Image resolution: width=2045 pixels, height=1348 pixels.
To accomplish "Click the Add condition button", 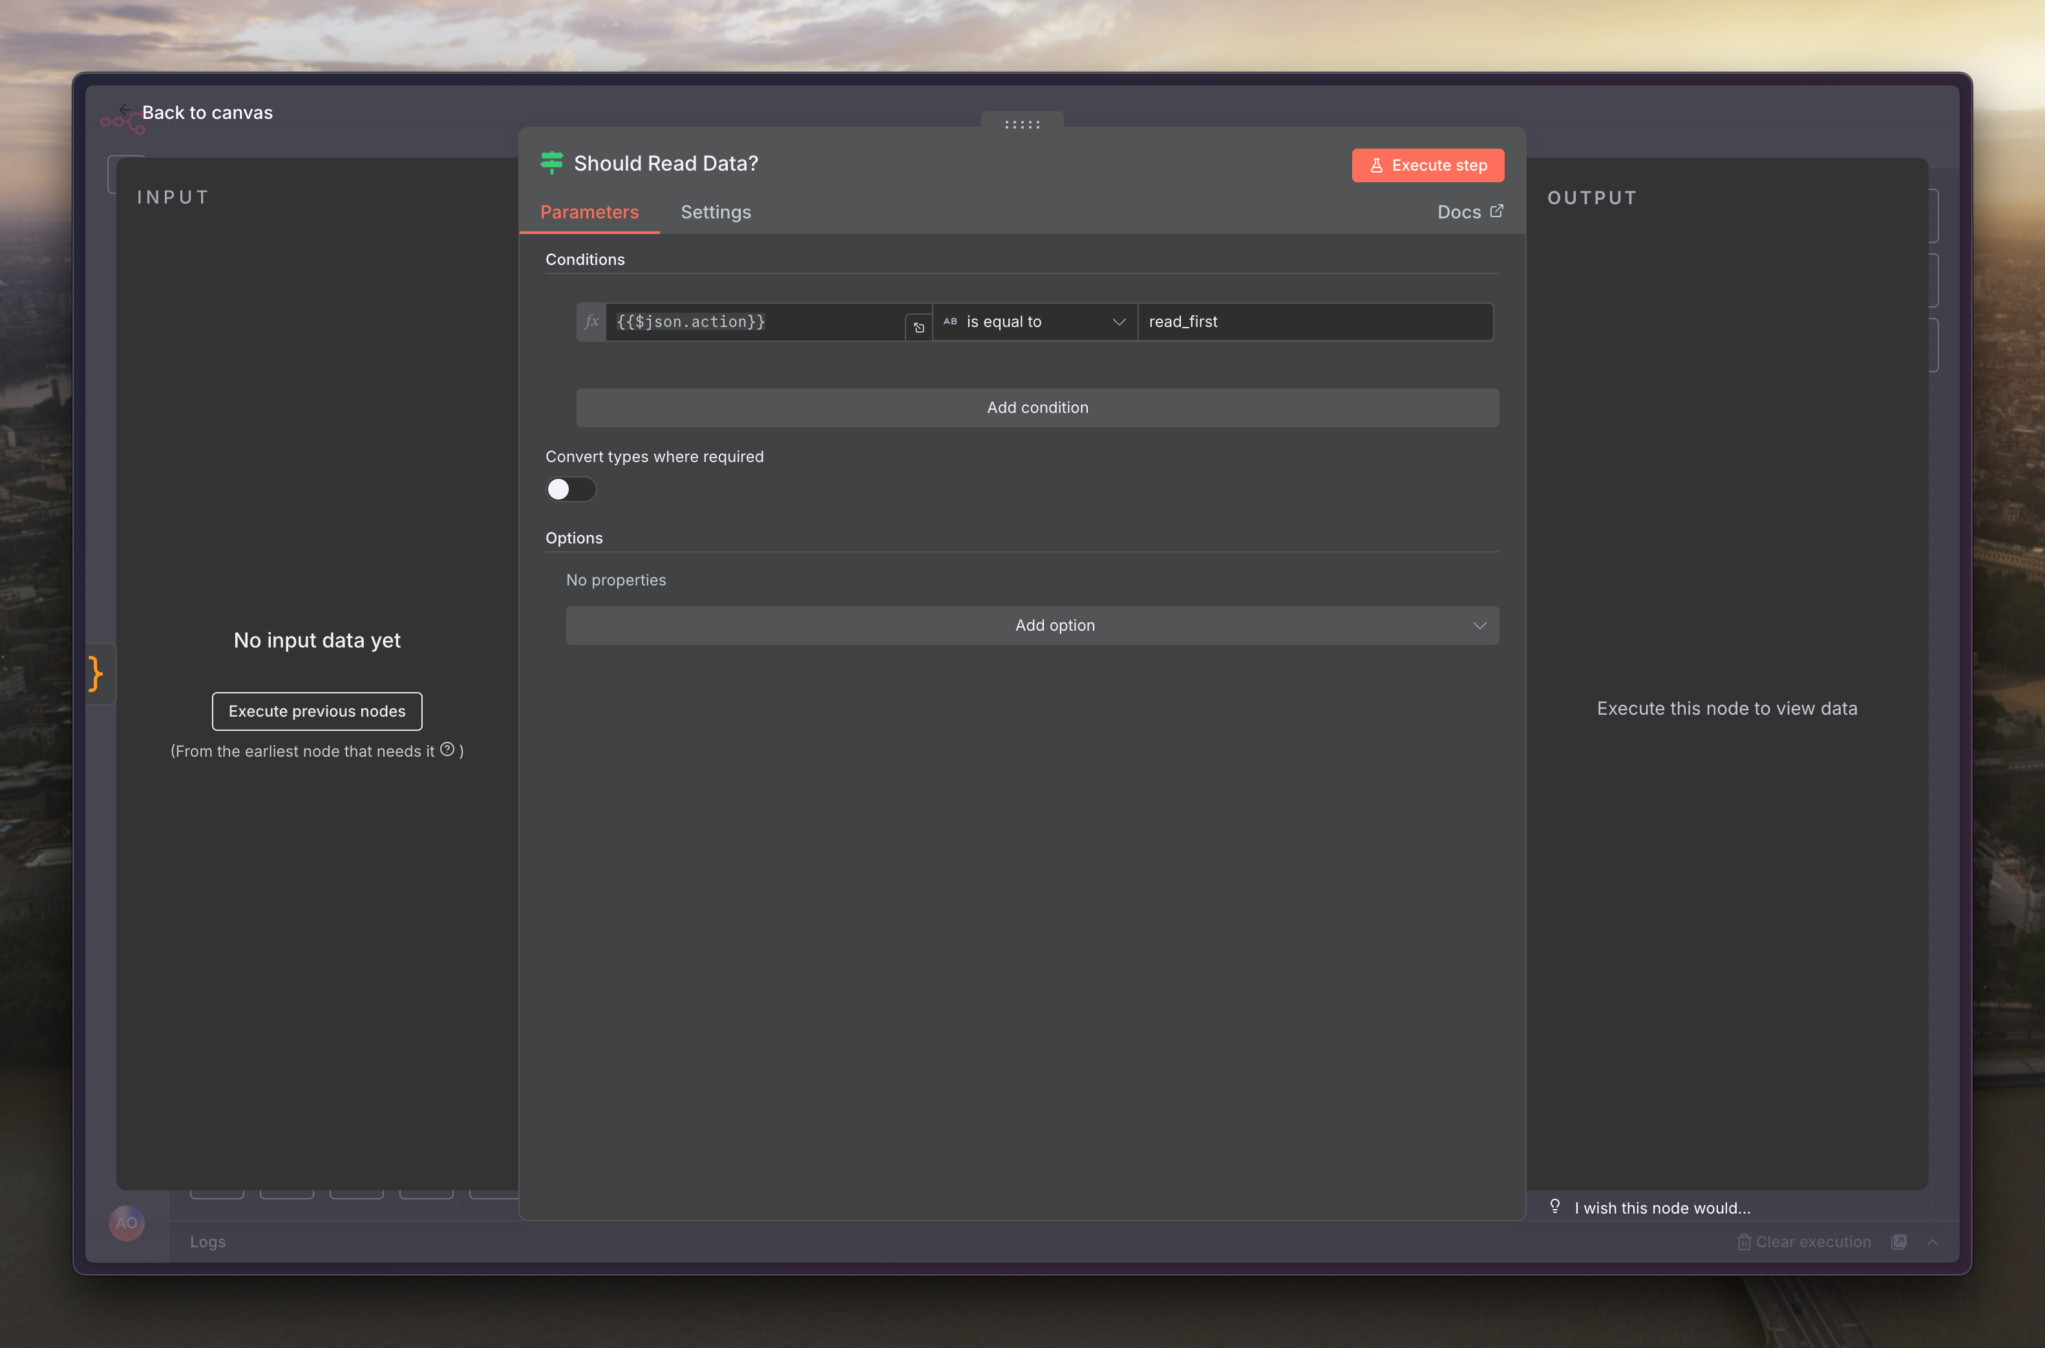I will point(1037,408).
